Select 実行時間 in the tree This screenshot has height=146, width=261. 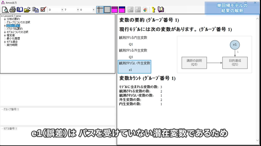(12, 45)
